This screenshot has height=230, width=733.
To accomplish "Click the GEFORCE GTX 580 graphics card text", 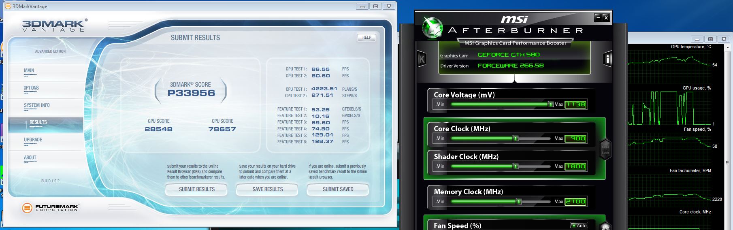I will click(x=509, y=55).
